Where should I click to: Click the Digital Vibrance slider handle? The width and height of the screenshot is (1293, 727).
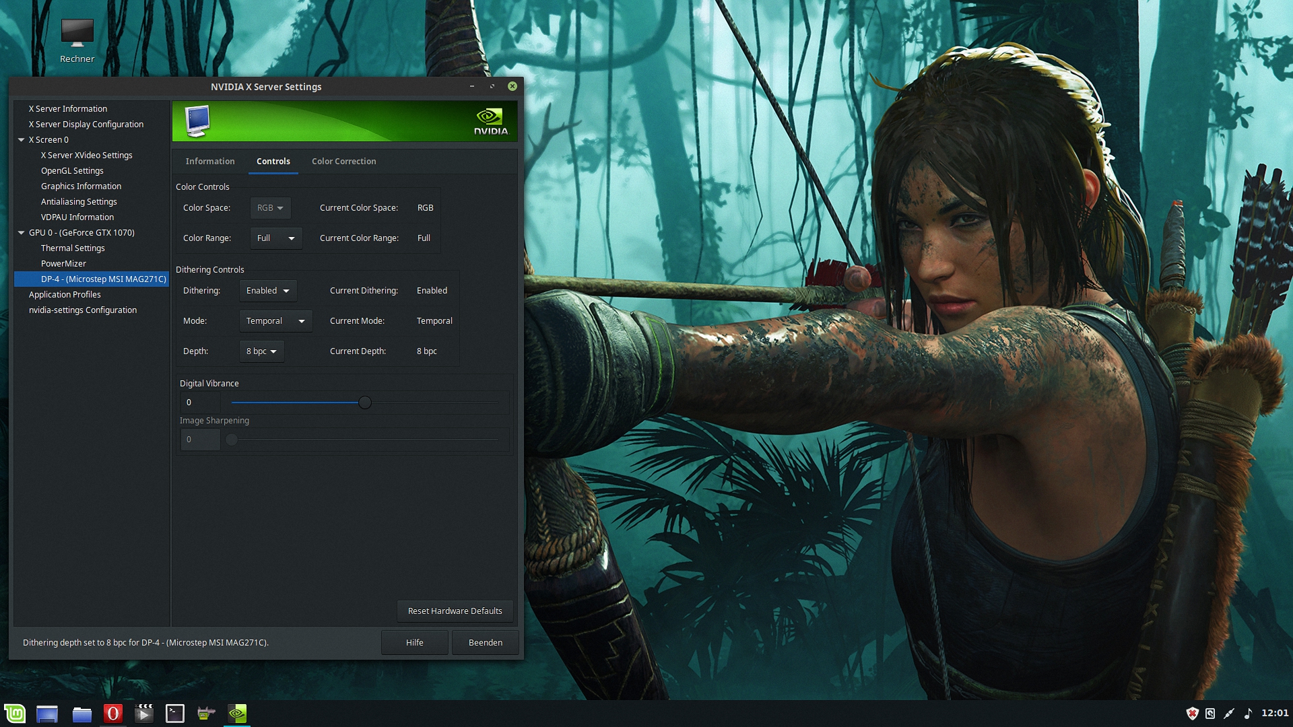click(x=365, y=403)
